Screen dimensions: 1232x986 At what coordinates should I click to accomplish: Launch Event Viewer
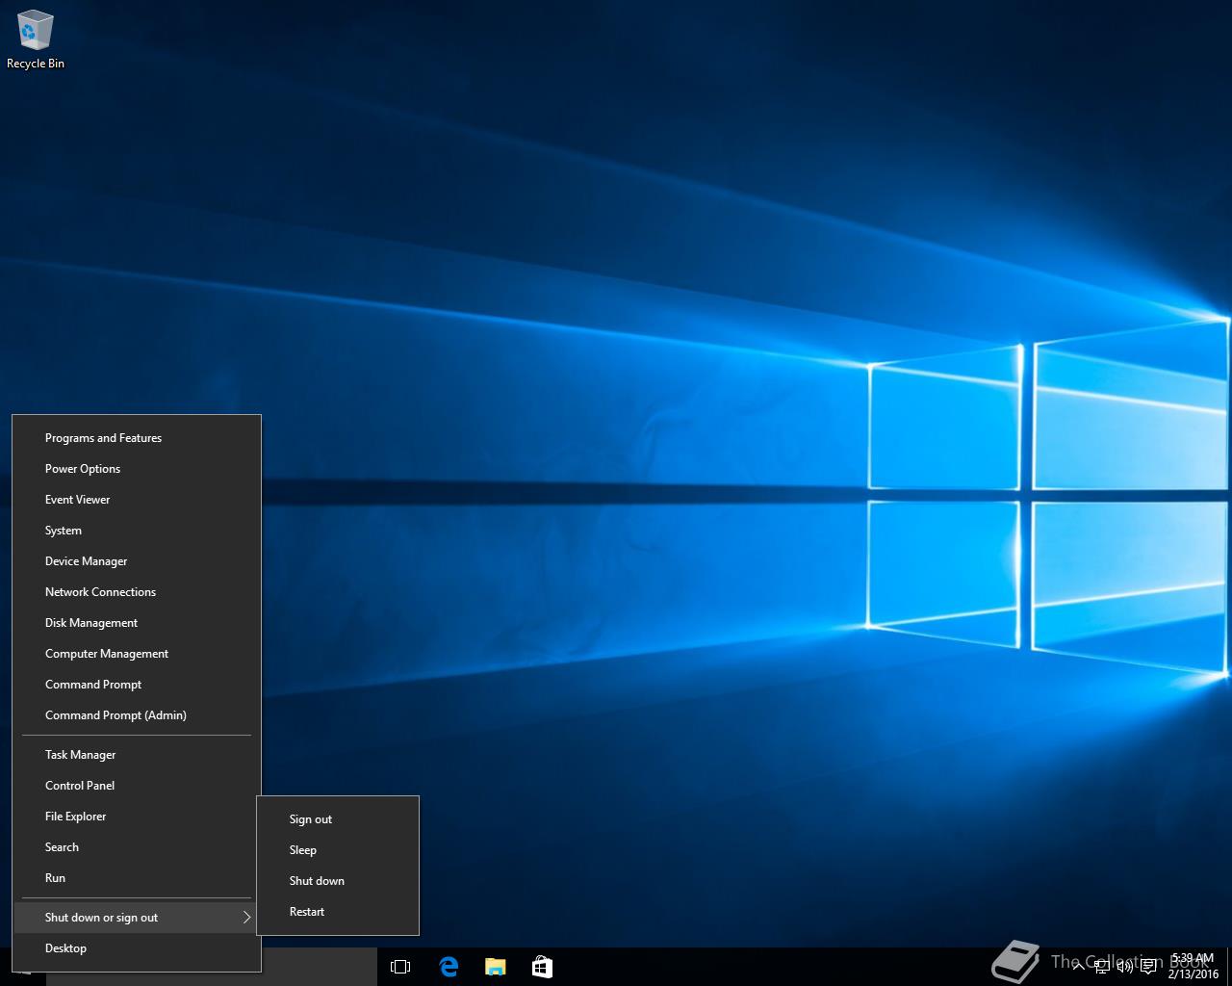(x=137, y=500)
